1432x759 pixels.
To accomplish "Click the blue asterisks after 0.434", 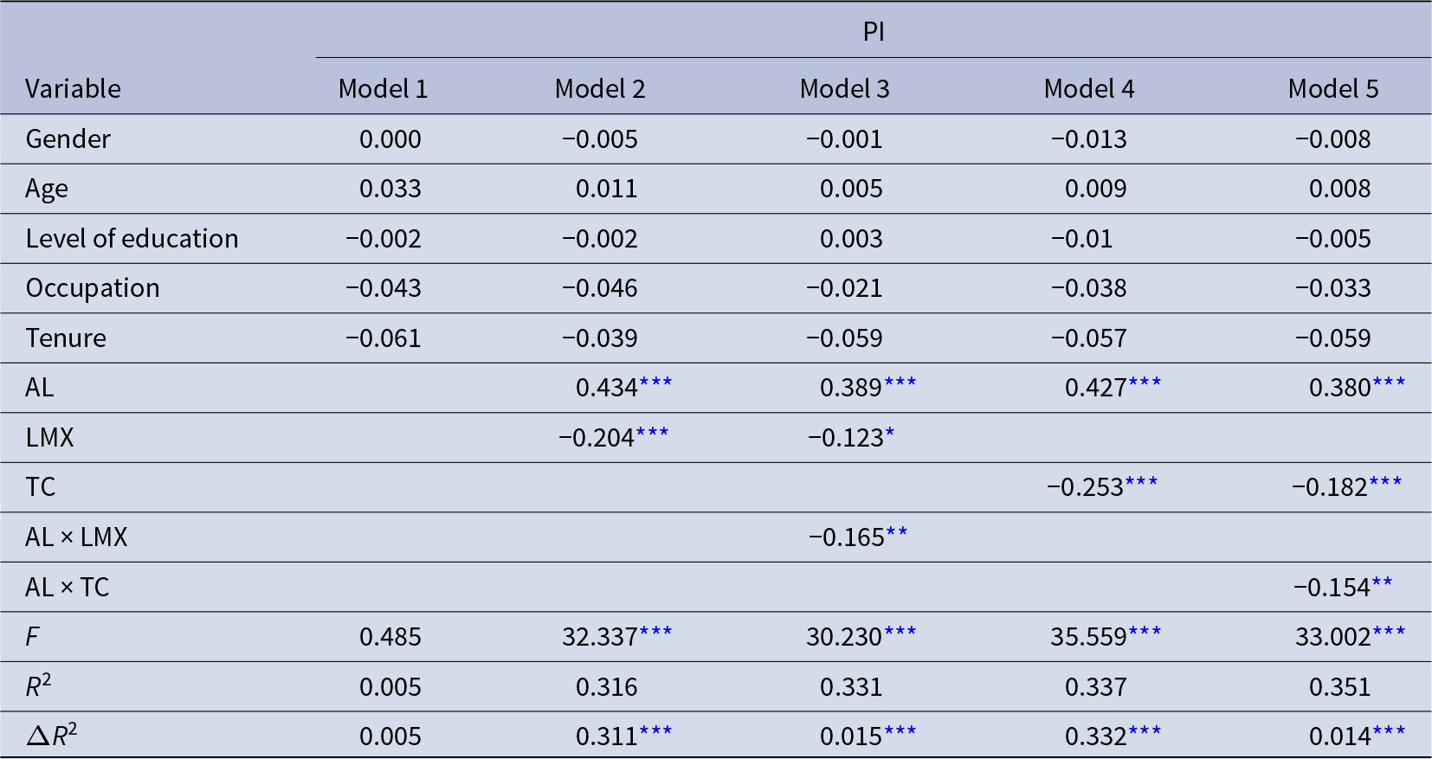I will (x=655, y=383).
